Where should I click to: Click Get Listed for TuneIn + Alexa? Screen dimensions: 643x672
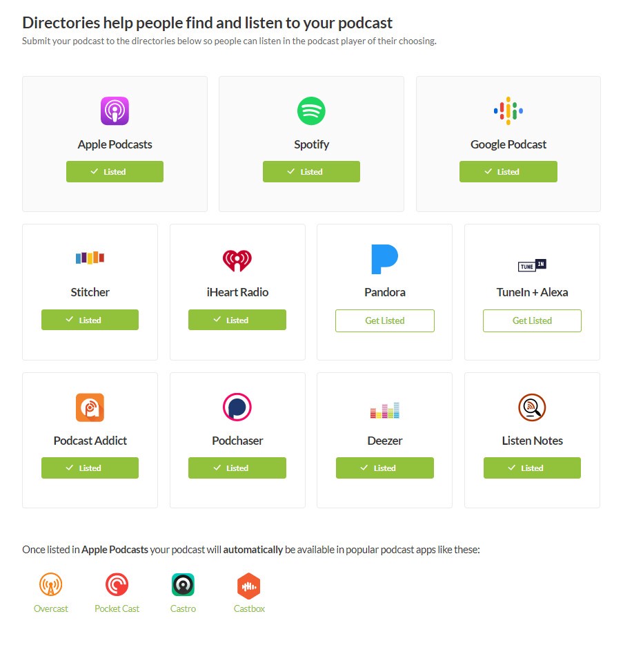click(x=532, y=320)
